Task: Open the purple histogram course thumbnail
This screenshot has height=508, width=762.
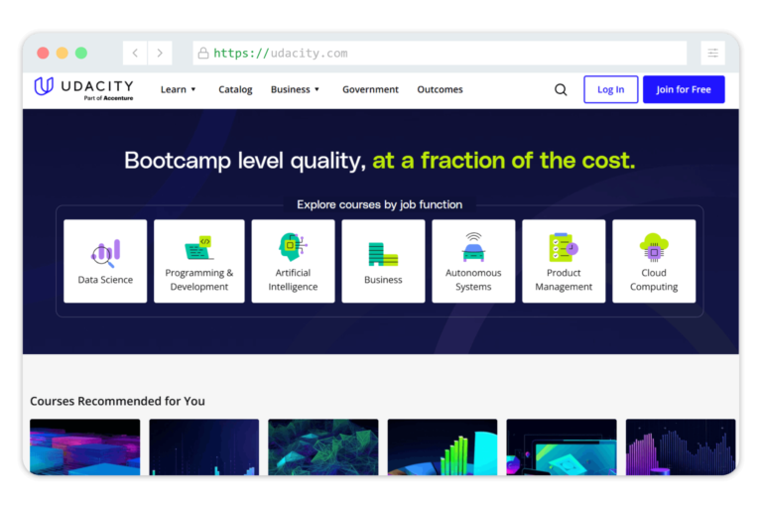Action: (681, 446)
